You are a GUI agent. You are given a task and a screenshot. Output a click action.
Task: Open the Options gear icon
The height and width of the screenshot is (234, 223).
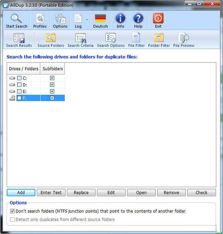(x=60, y=19)
